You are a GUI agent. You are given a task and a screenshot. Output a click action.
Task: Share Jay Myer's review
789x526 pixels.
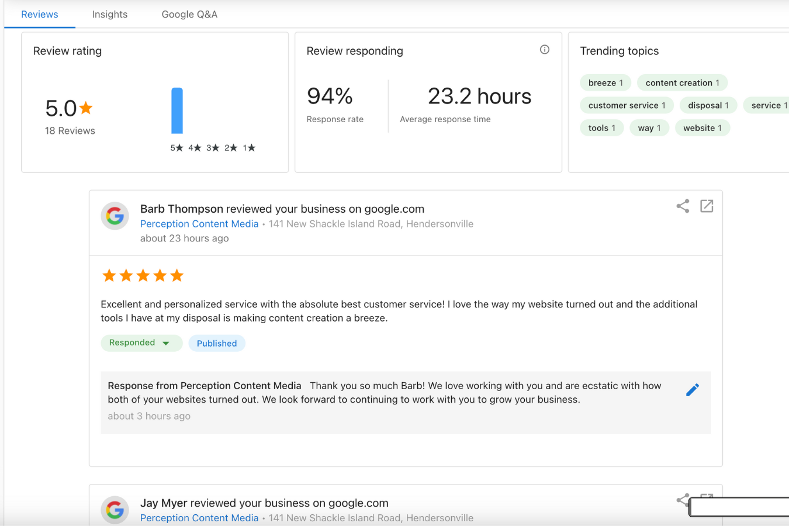[x=682, y=500]
